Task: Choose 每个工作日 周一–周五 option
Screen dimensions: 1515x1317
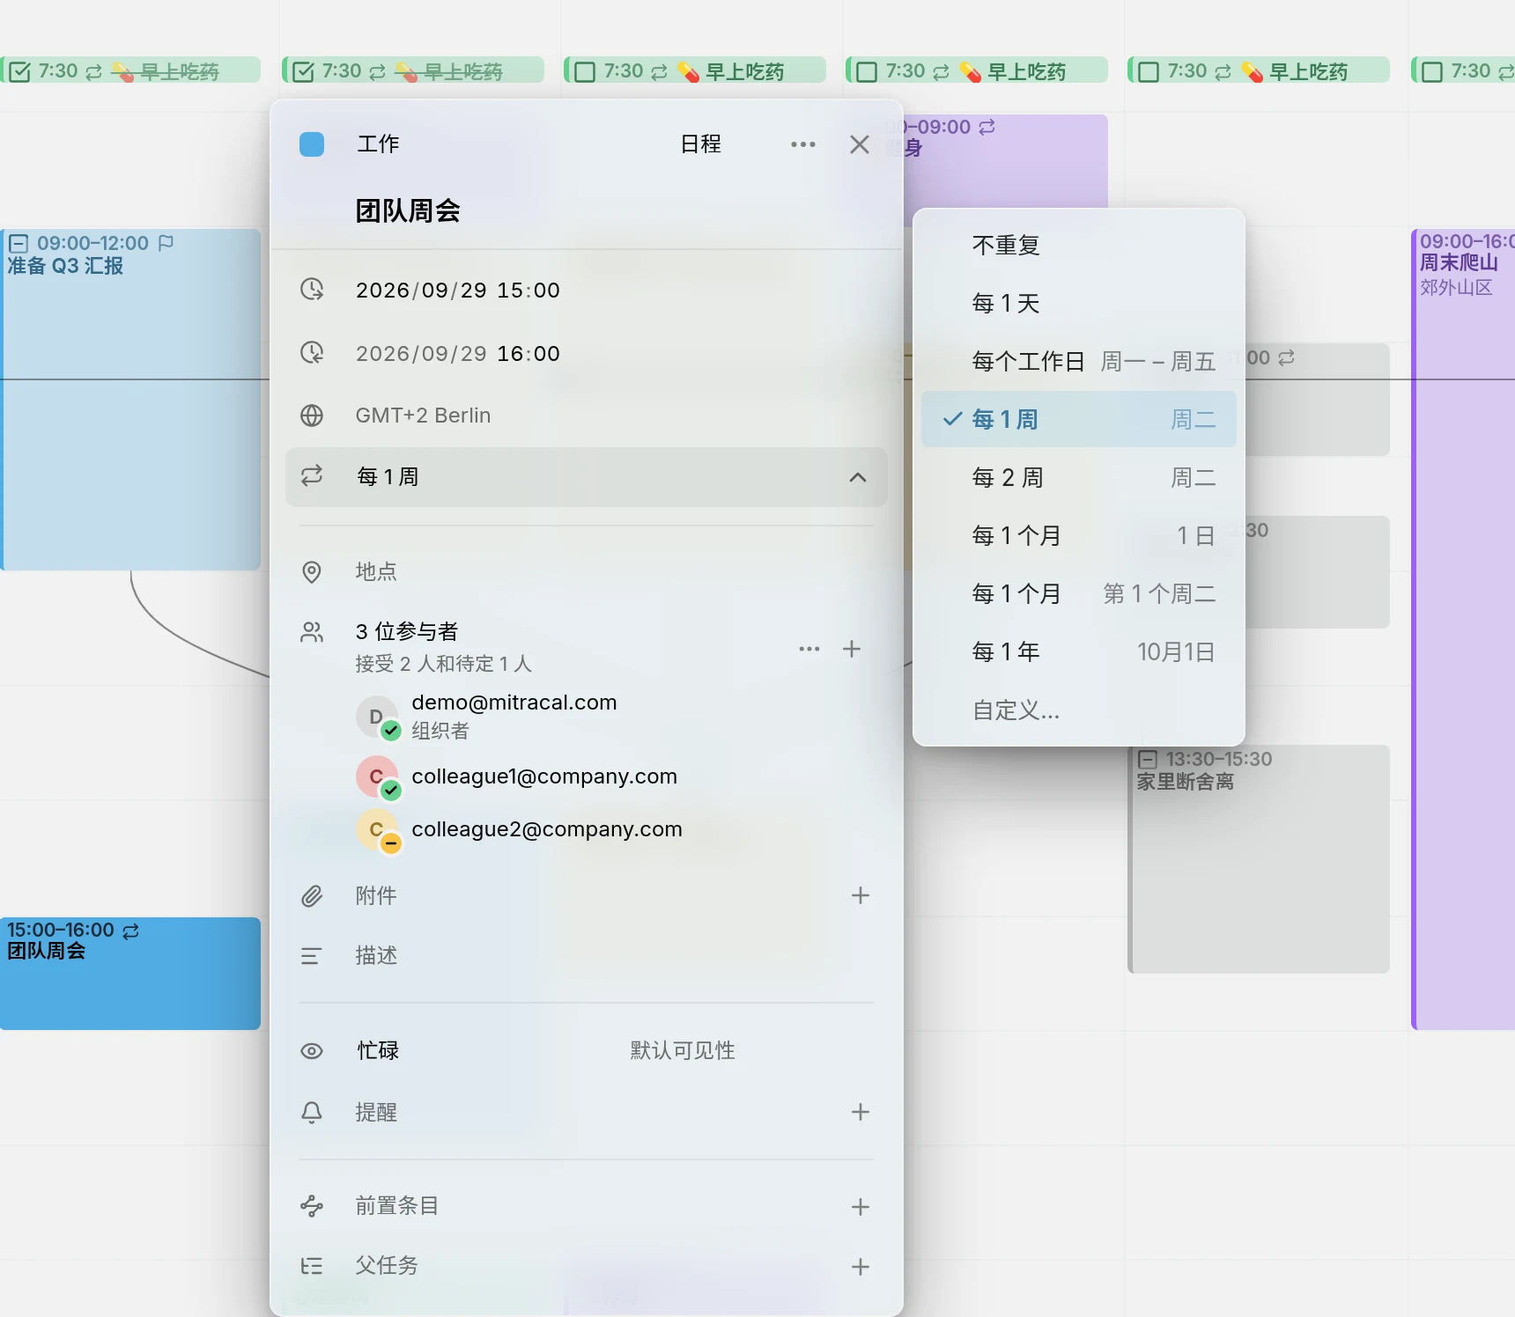Action: click(1079, 361)
